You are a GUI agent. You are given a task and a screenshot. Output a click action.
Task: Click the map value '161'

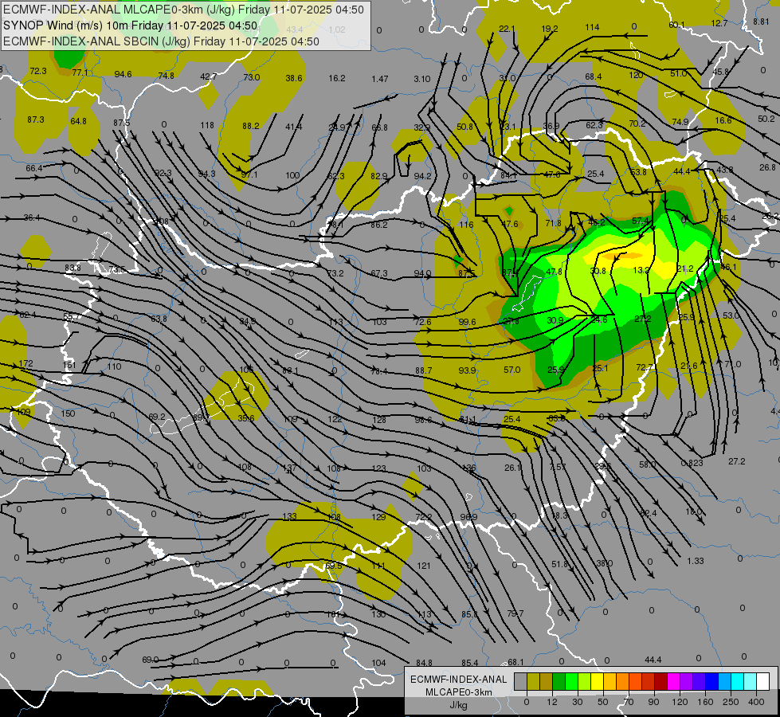pyautogui.click(x=69, y=365)
